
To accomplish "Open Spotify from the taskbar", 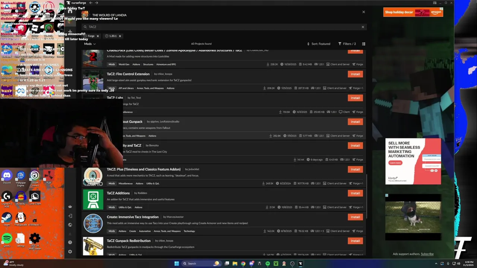I will tap(268, 264).
